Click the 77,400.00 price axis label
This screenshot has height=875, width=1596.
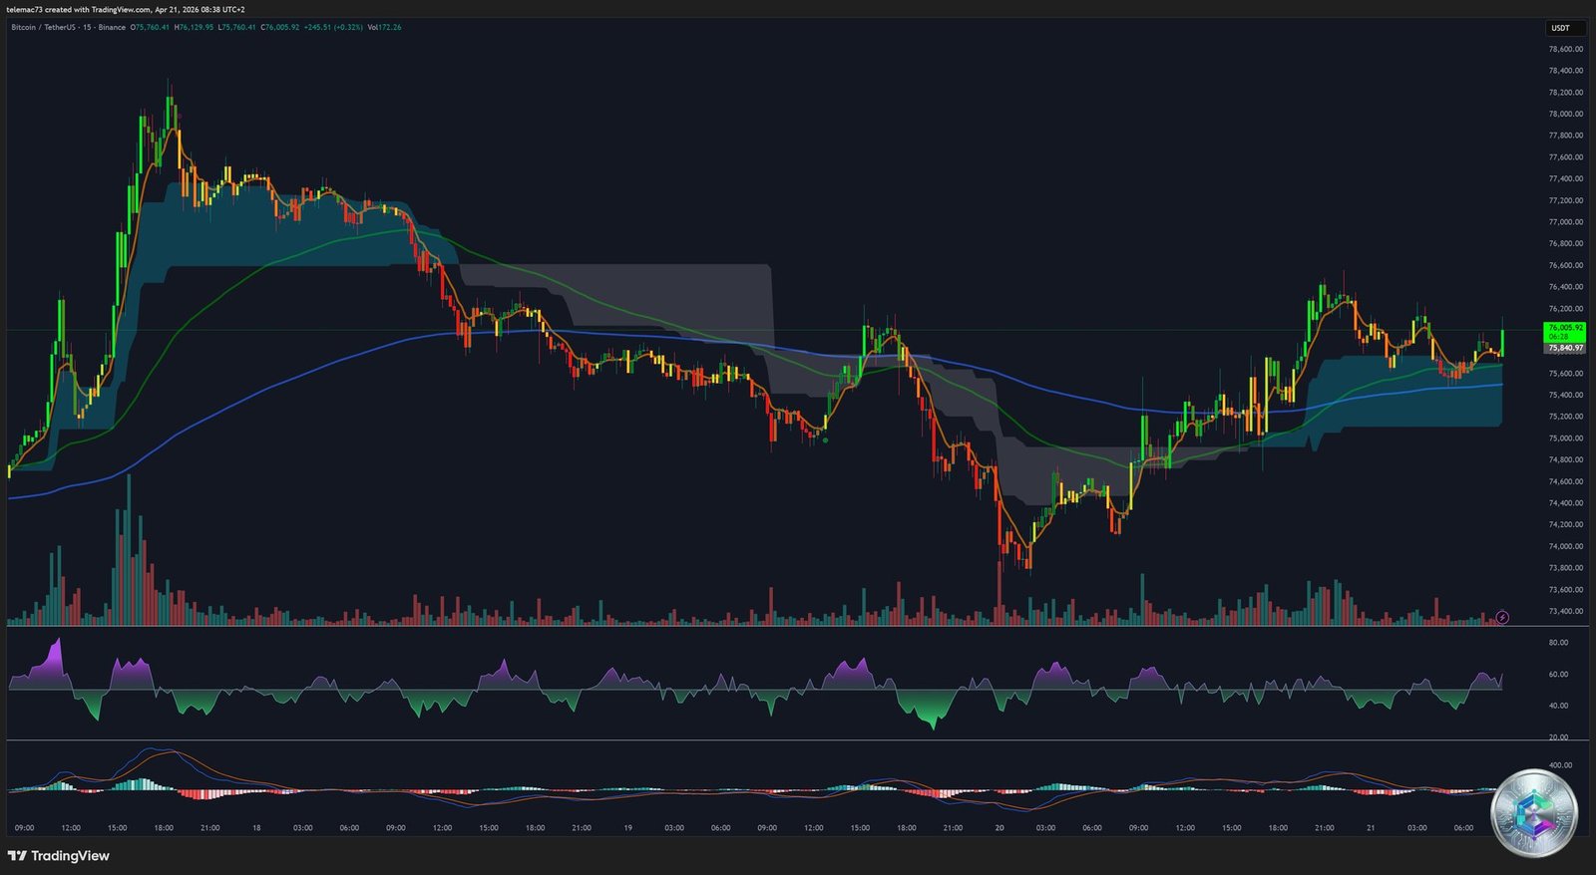1565,178
